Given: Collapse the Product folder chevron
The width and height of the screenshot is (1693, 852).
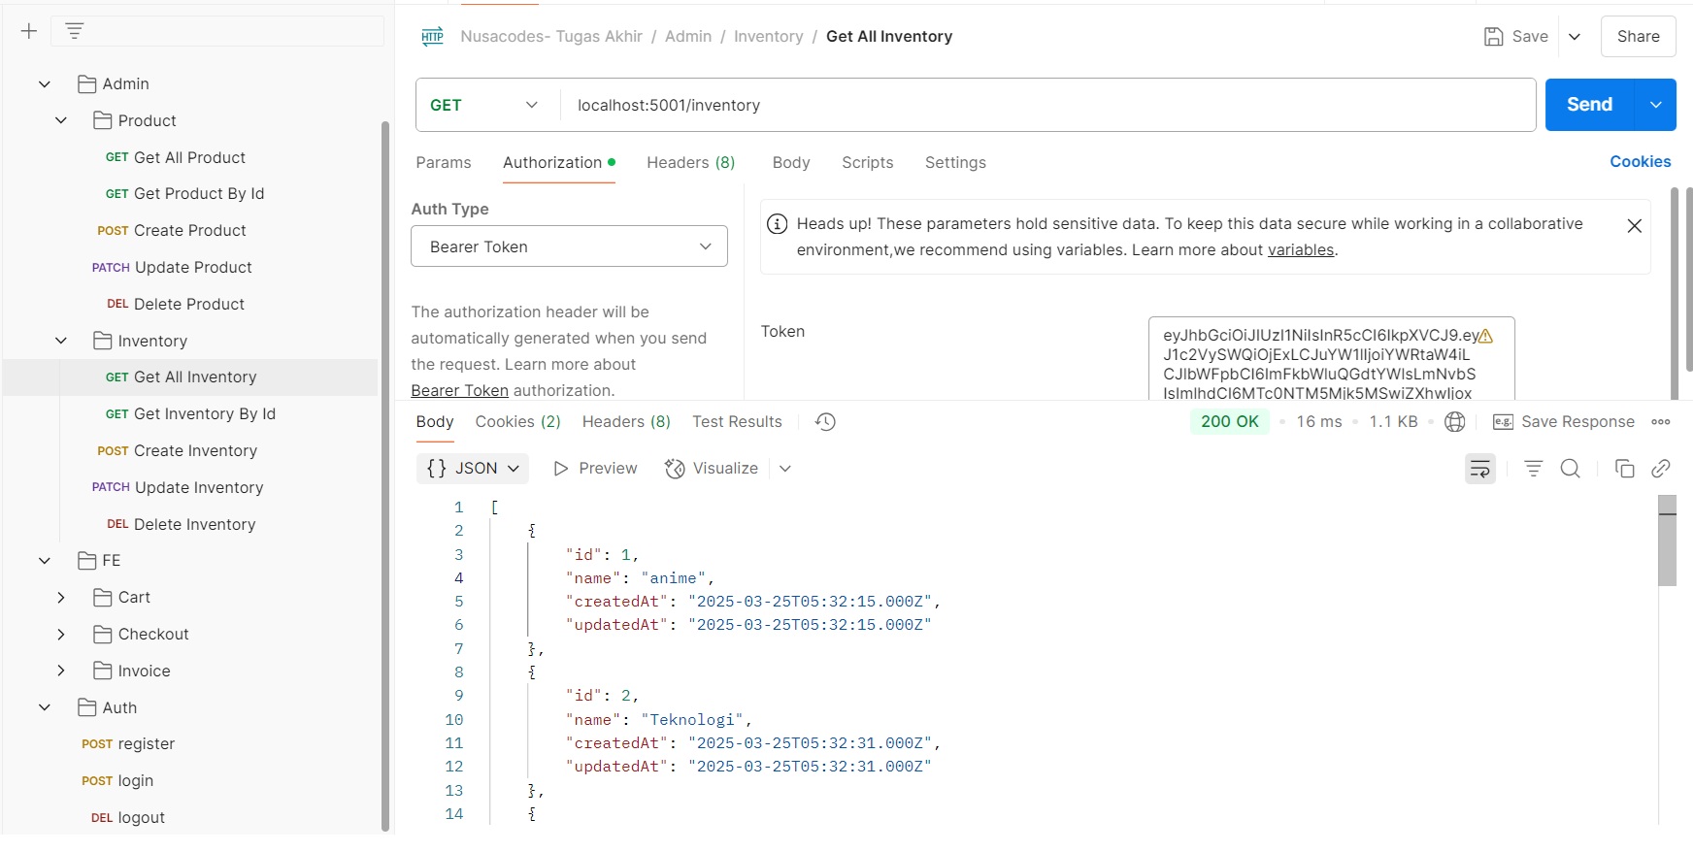Looking at the screenshot, I should point(61,121).
